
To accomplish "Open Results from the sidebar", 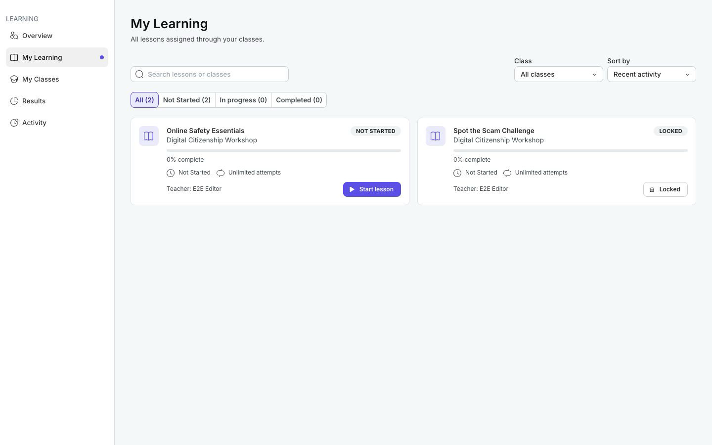I will point(57,101).
